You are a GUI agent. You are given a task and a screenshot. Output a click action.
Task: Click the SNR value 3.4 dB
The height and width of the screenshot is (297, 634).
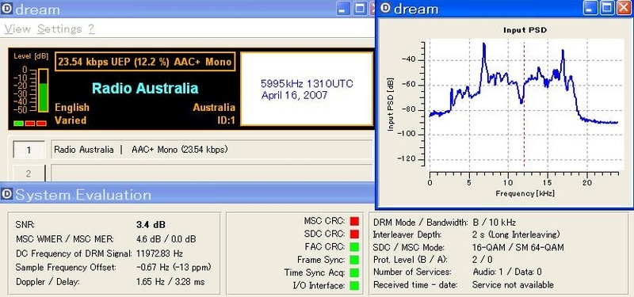point(151,225)
